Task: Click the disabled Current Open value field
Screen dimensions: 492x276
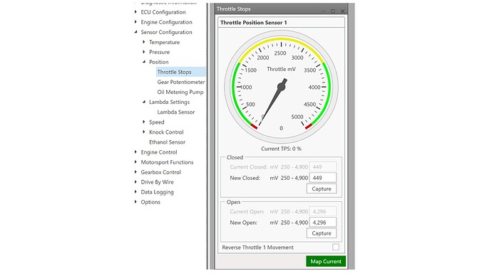Action: 323,211
